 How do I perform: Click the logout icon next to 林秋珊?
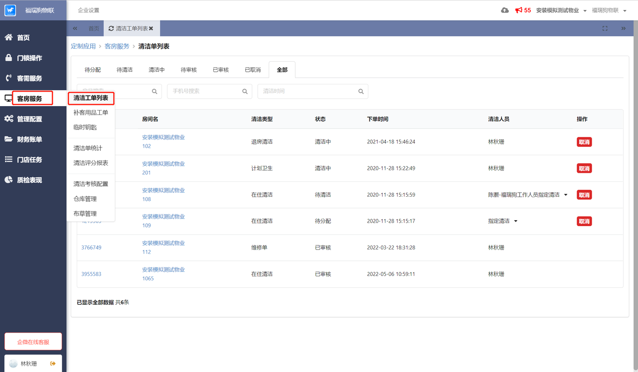52,364
